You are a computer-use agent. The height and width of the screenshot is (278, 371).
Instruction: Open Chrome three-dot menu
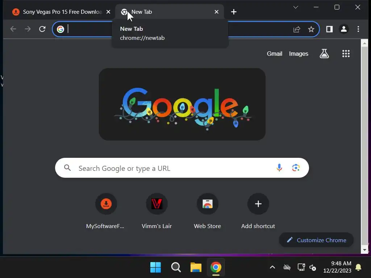[x=358, y=29]
